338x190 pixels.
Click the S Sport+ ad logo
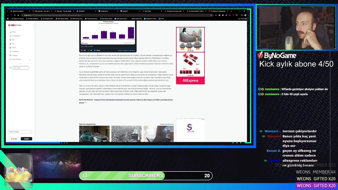pyautogui.click(x=190, y=128)
